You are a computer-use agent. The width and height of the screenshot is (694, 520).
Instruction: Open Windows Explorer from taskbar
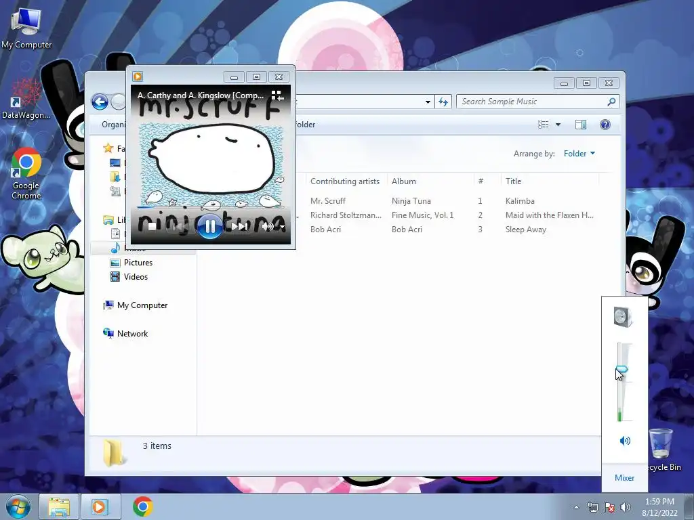(x=59, y=506)
